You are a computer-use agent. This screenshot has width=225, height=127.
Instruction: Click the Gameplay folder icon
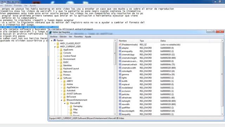pos(71,106)
